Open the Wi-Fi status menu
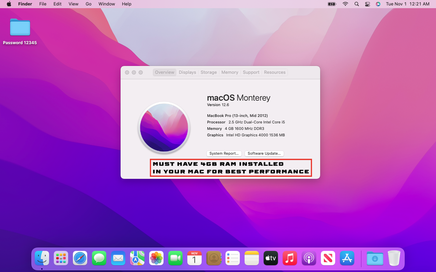 point(345,4)
